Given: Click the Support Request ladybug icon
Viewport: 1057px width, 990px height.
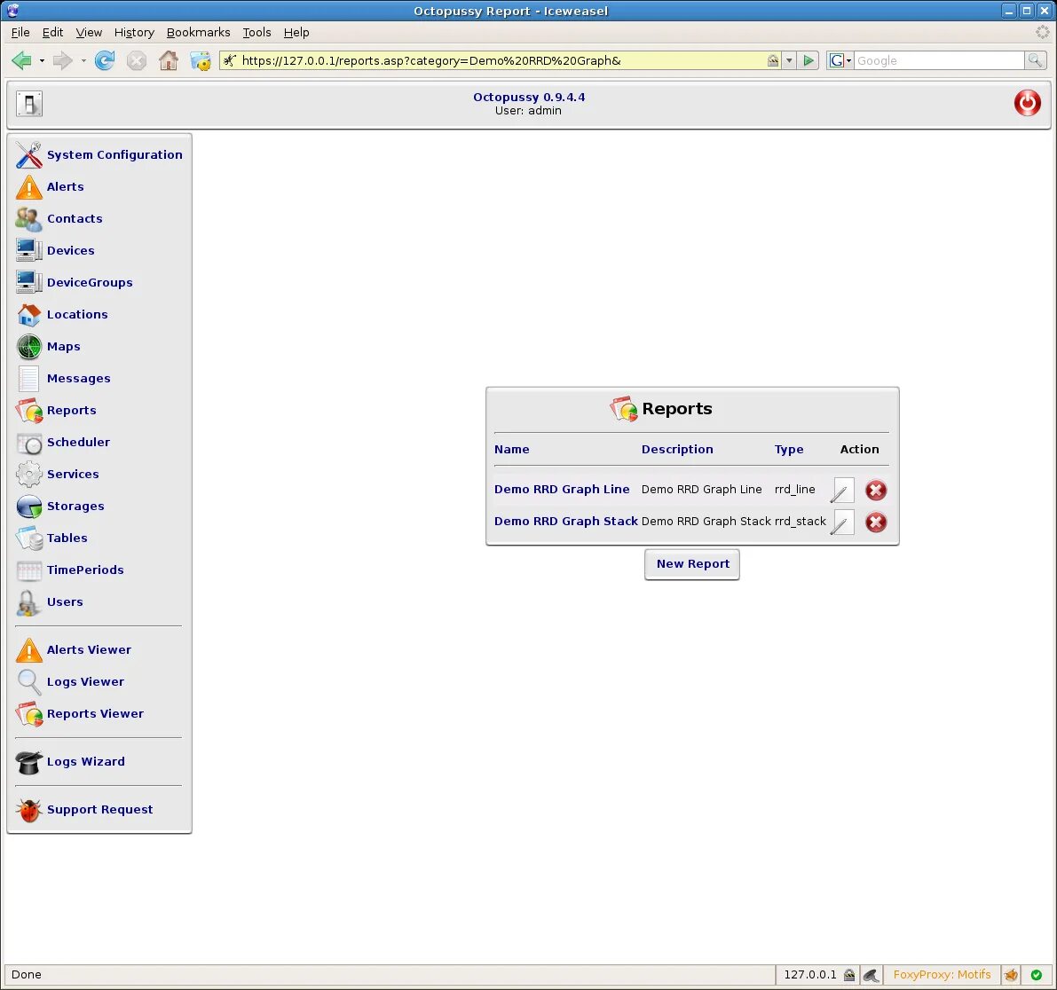Looking at the screenshot, I should (29, 809).
